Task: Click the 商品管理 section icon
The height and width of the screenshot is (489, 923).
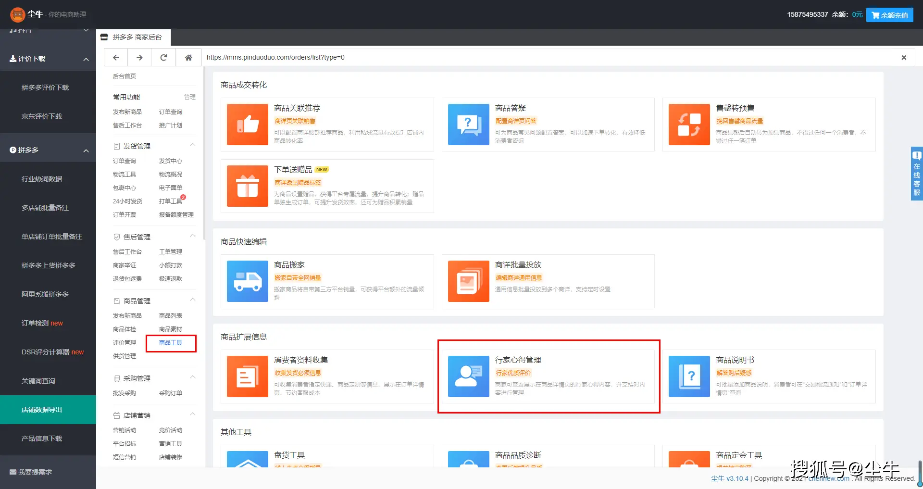Action: point(116,301)
